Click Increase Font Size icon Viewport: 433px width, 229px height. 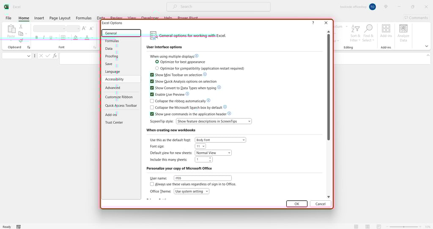[x=84, y=28]
